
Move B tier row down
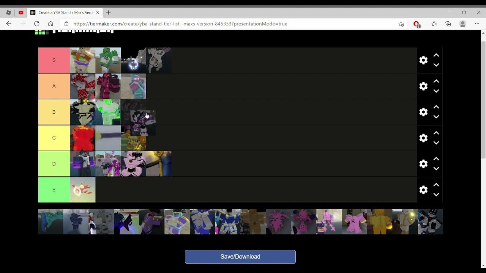436,117
